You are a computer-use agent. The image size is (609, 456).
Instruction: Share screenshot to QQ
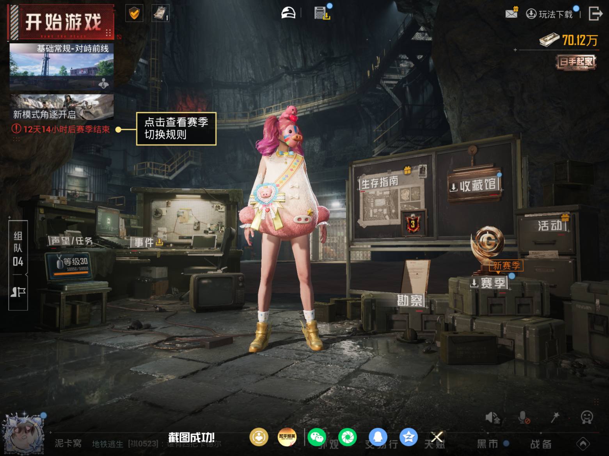coord(378,437)
